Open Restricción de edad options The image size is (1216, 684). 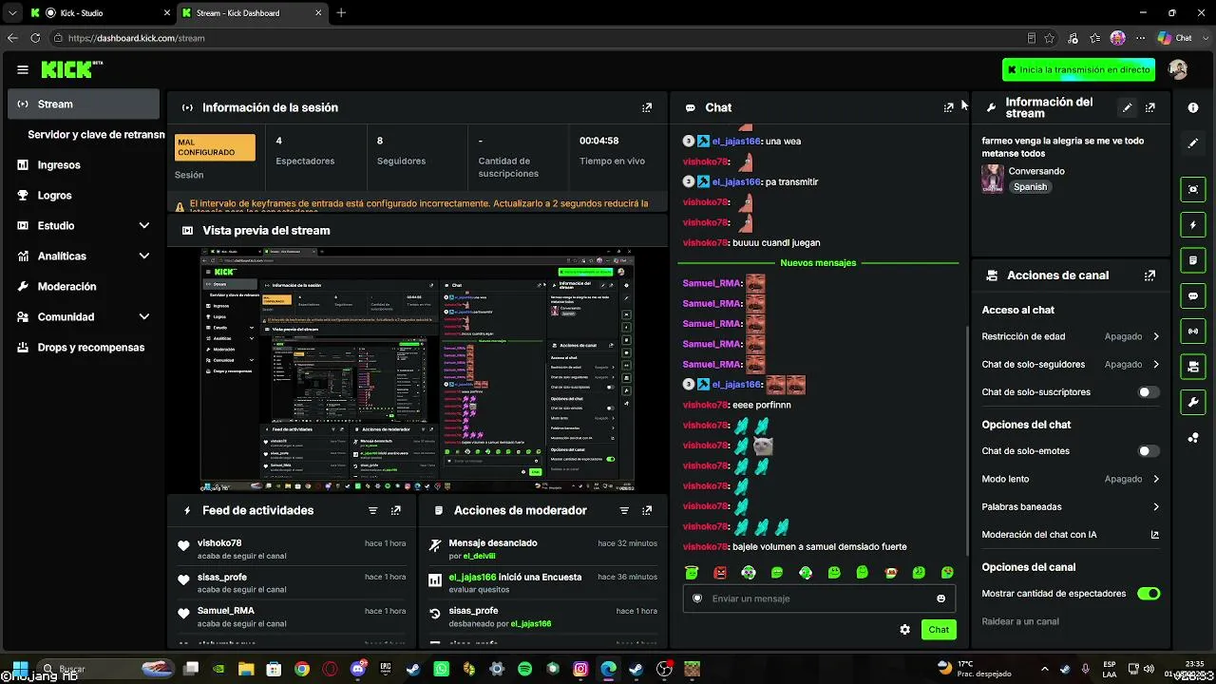pyautogui.click(x=1071, y=336)
